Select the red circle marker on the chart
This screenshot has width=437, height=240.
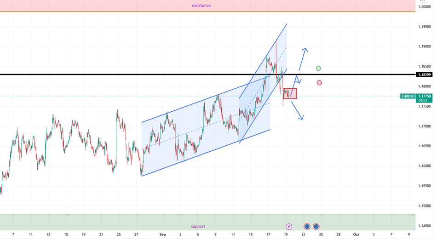tap(319, 83)
